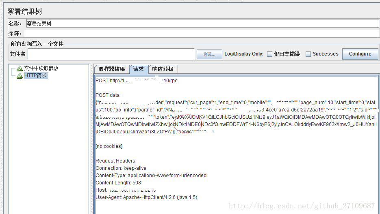Select the HTTP请求 result node
The height and width of the screenshot is (214, 380).
(35, 75)
